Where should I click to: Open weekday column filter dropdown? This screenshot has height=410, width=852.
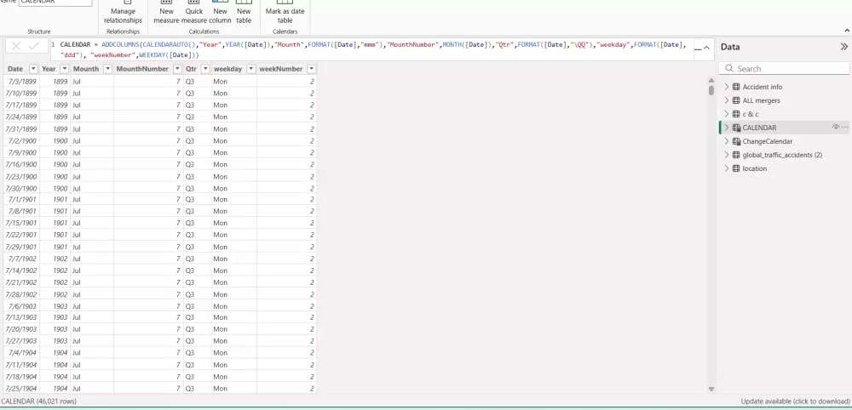(x=250, y=69)
